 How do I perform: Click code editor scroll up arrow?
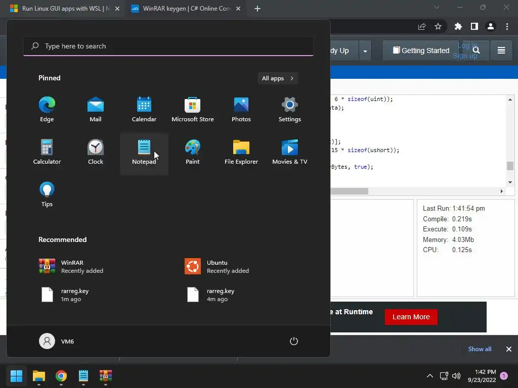click(x=510, y=100)
